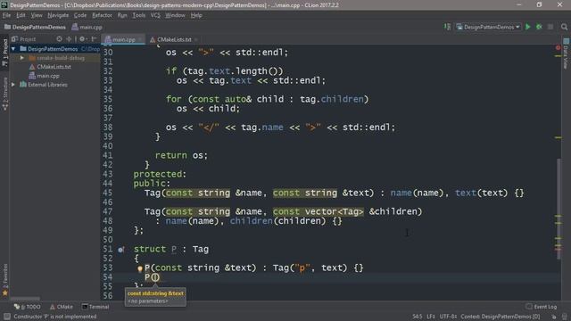Close the main.cpp editor tab
571x321 pixels.
pyautogui.click(x=140, y=39)
